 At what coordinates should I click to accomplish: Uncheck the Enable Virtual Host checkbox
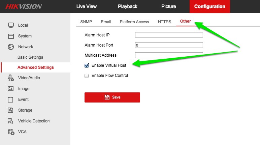[87, 65]
